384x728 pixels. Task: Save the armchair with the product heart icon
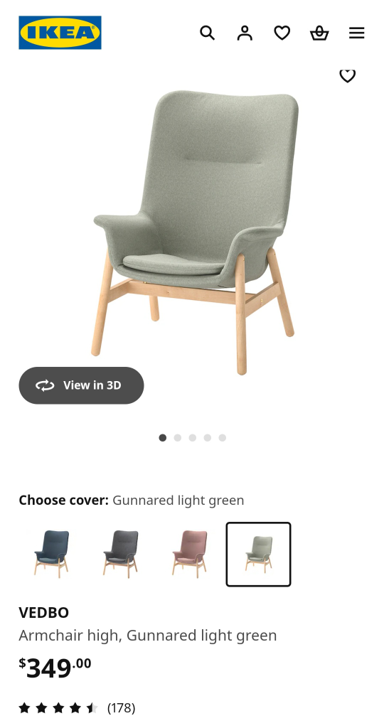(x=347, y=75)
